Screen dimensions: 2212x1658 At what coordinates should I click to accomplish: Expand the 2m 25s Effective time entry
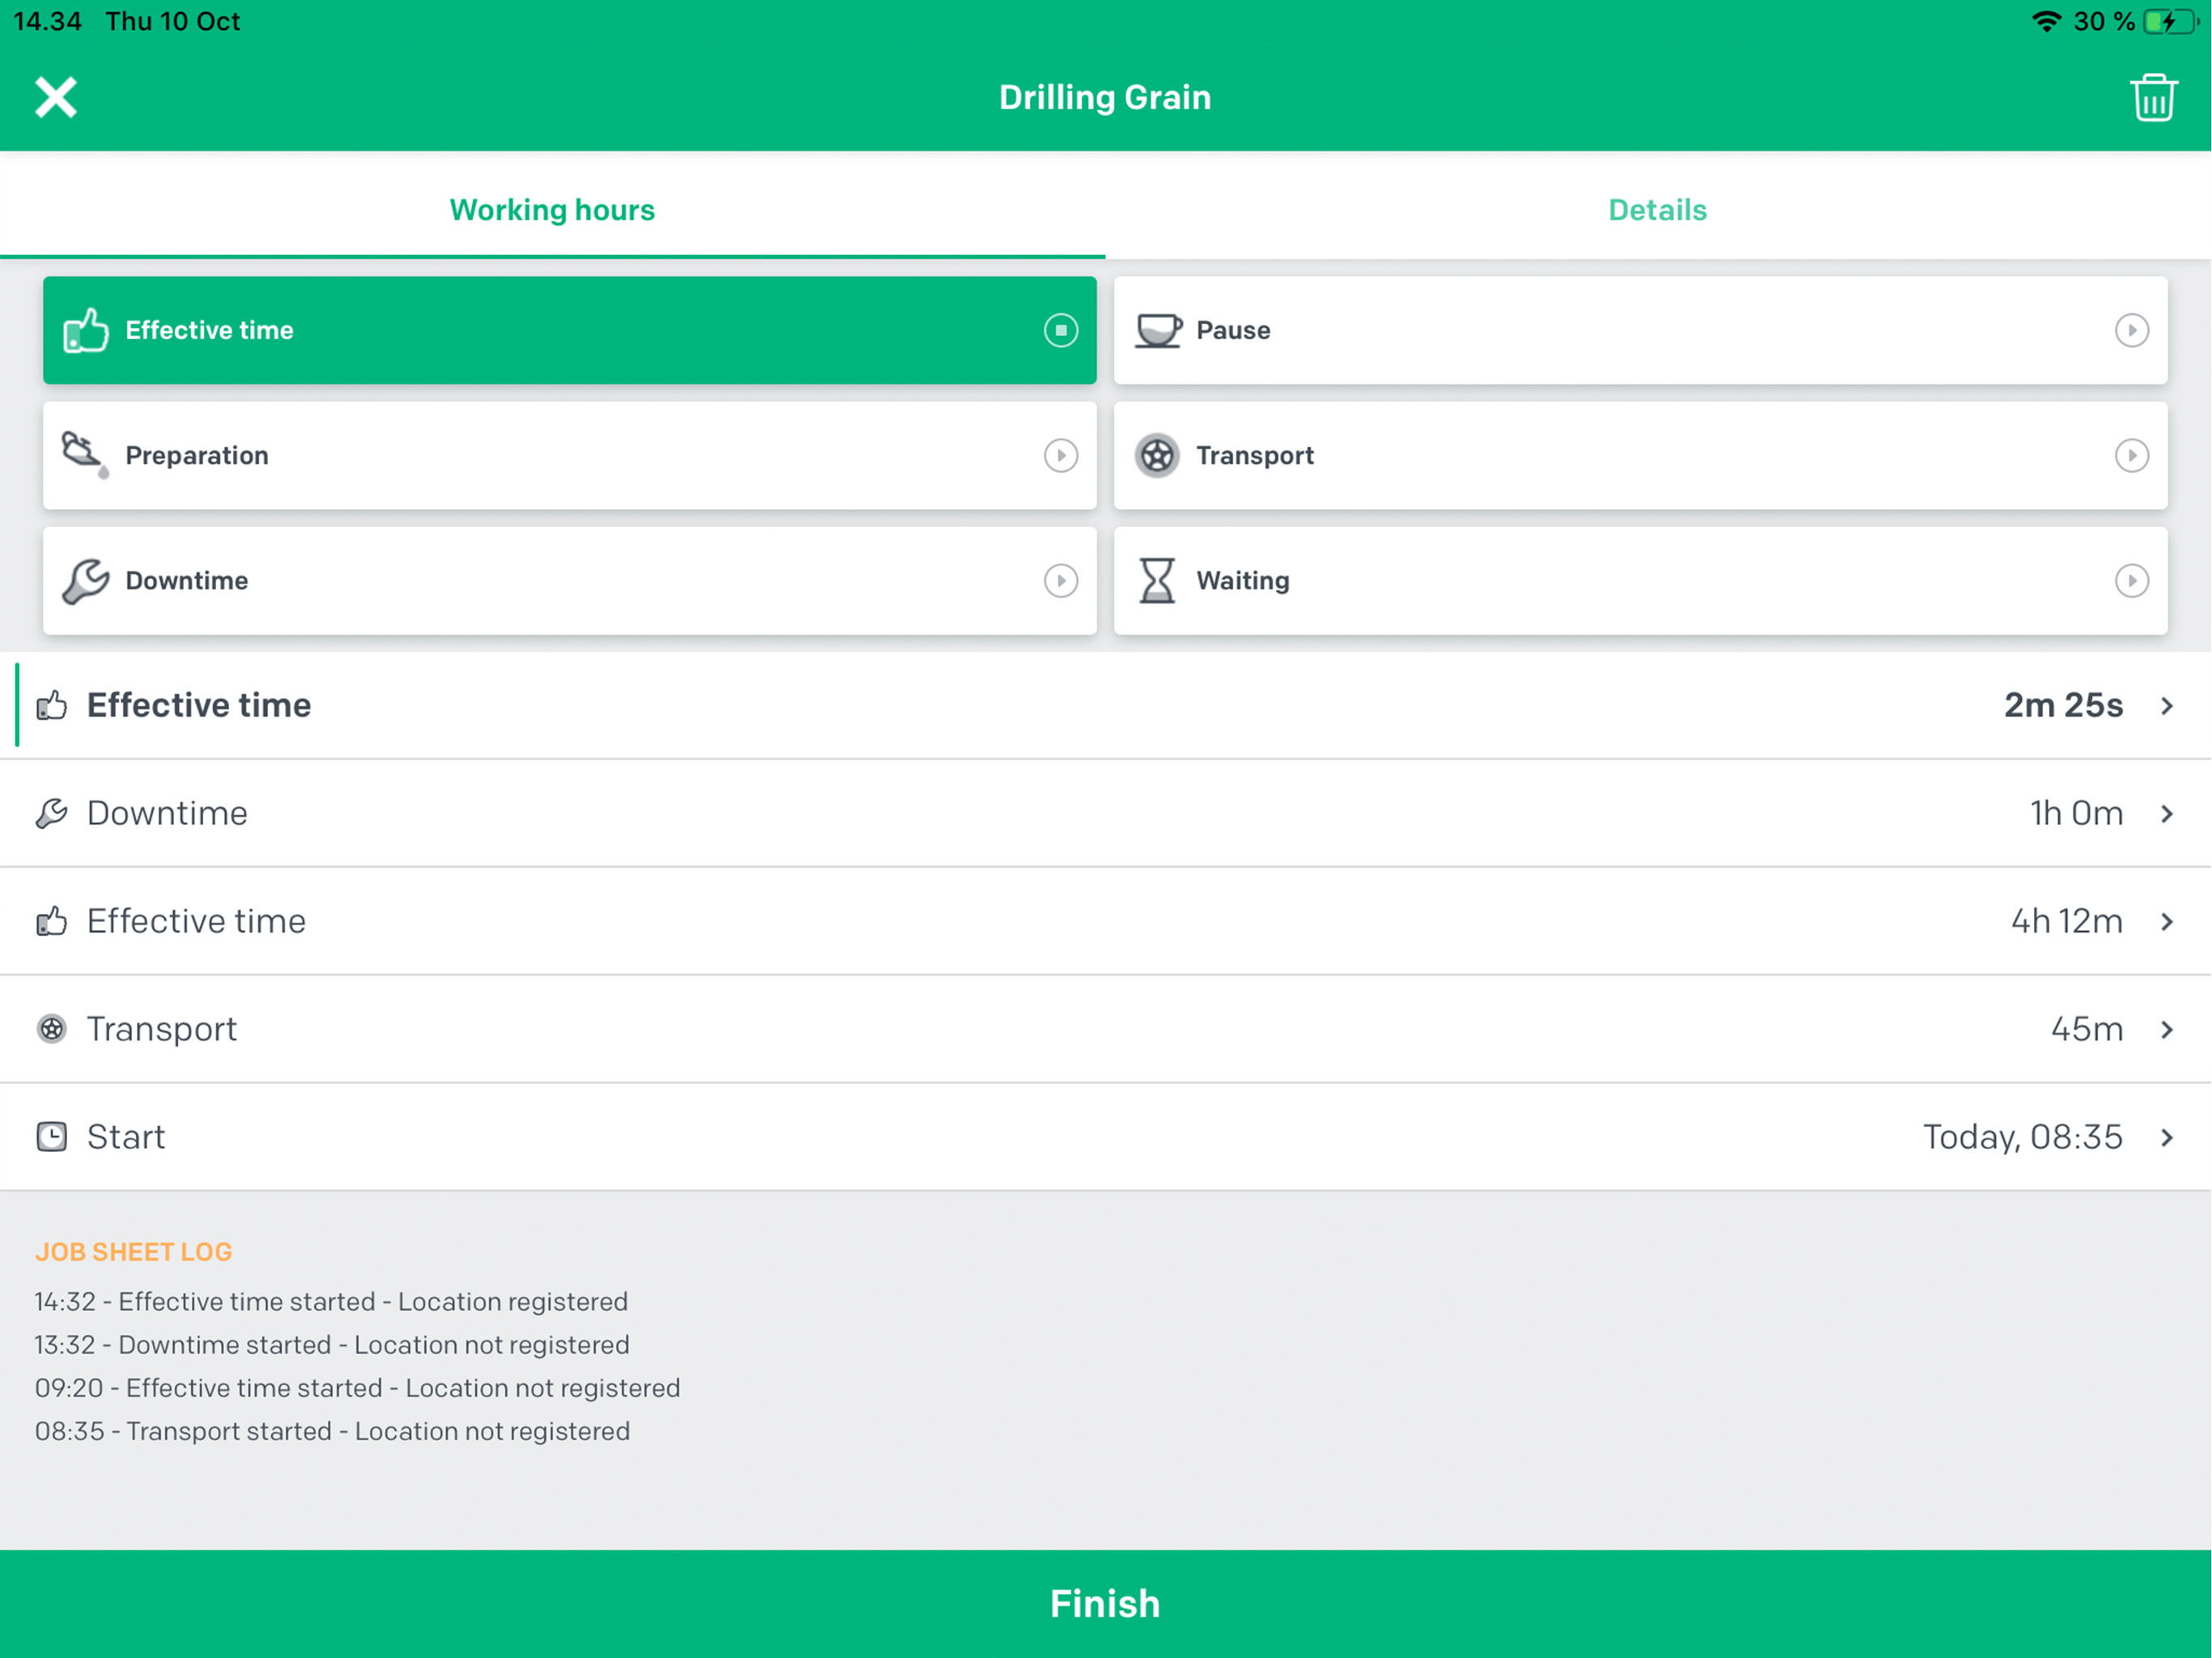pos(2166,706)
